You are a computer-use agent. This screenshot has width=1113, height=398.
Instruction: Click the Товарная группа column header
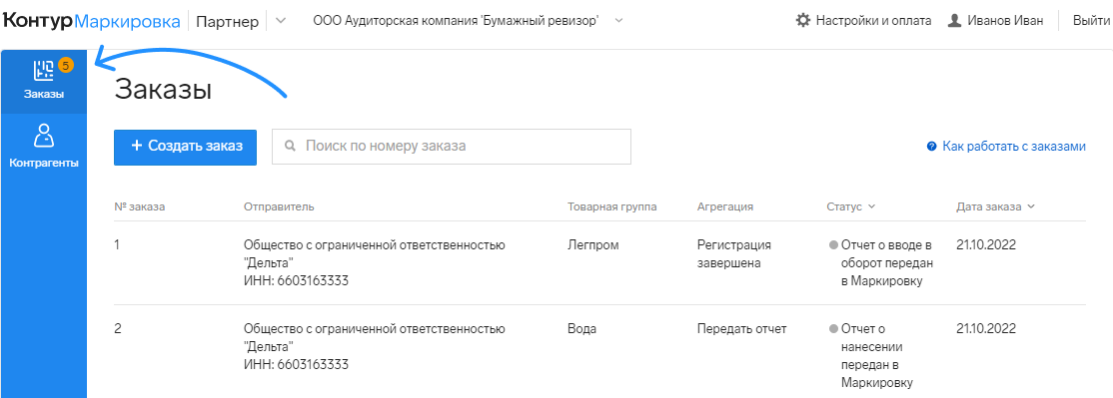(x=611, y=206)
